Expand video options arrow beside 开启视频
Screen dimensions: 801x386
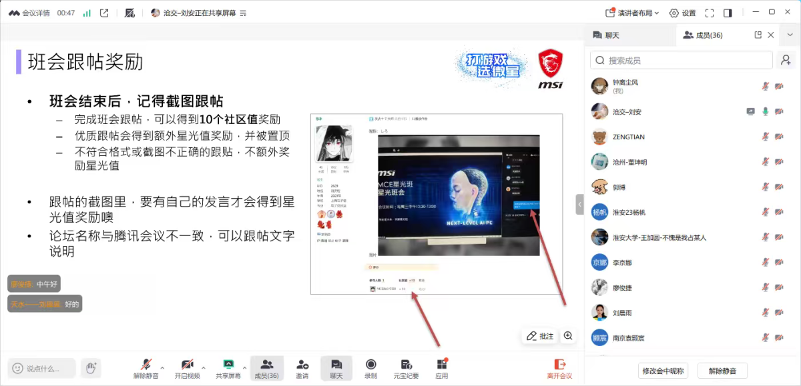coord(204,367)
